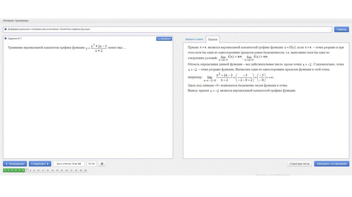Click the blue square icon in the breadcrumb bar

coord(5,29)
